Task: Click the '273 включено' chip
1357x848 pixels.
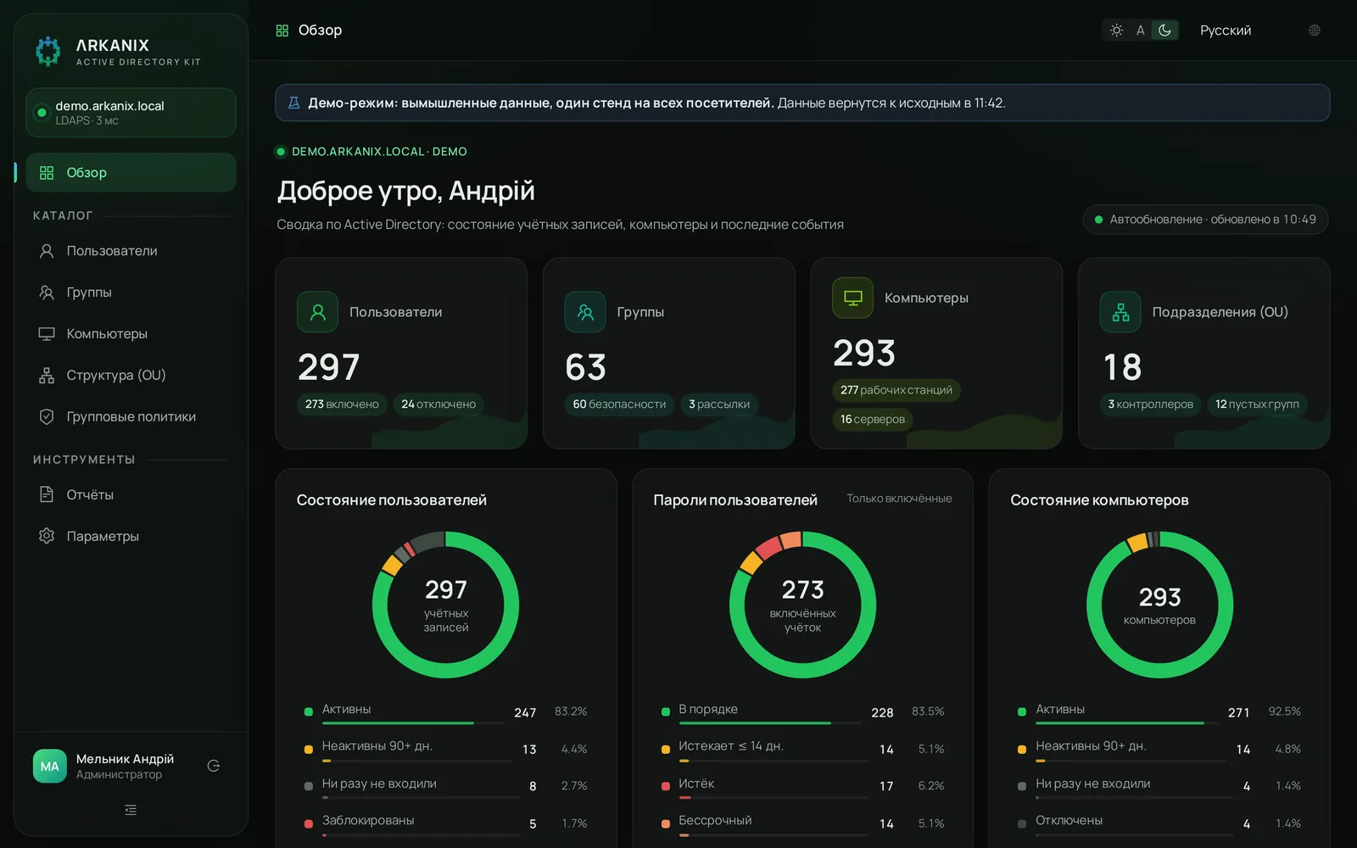Action: pos(342,404)
